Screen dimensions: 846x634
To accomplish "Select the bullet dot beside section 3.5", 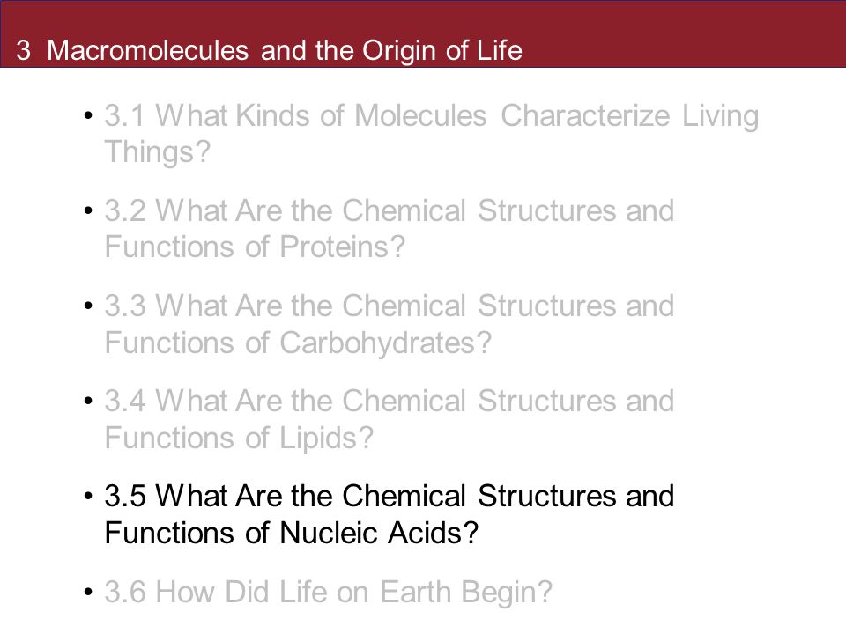I will point(88,496).
